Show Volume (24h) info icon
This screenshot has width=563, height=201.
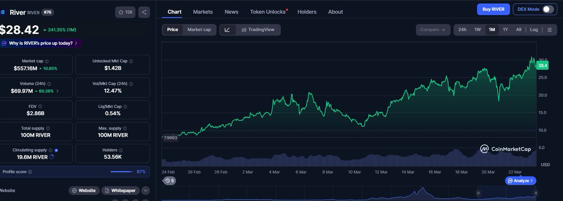[x=49, y=84]
